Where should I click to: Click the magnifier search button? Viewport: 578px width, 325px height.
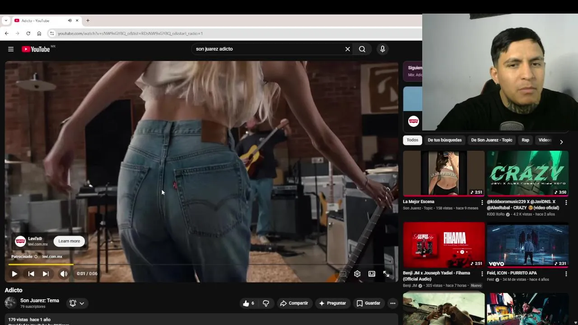[x=362, y=49]
